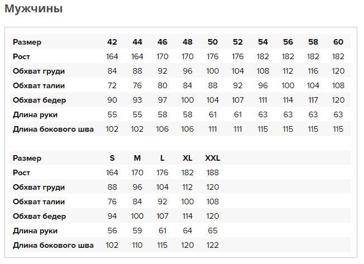
Task: Click Обхват бедер label in first table
Action: (x=40, y=100)
